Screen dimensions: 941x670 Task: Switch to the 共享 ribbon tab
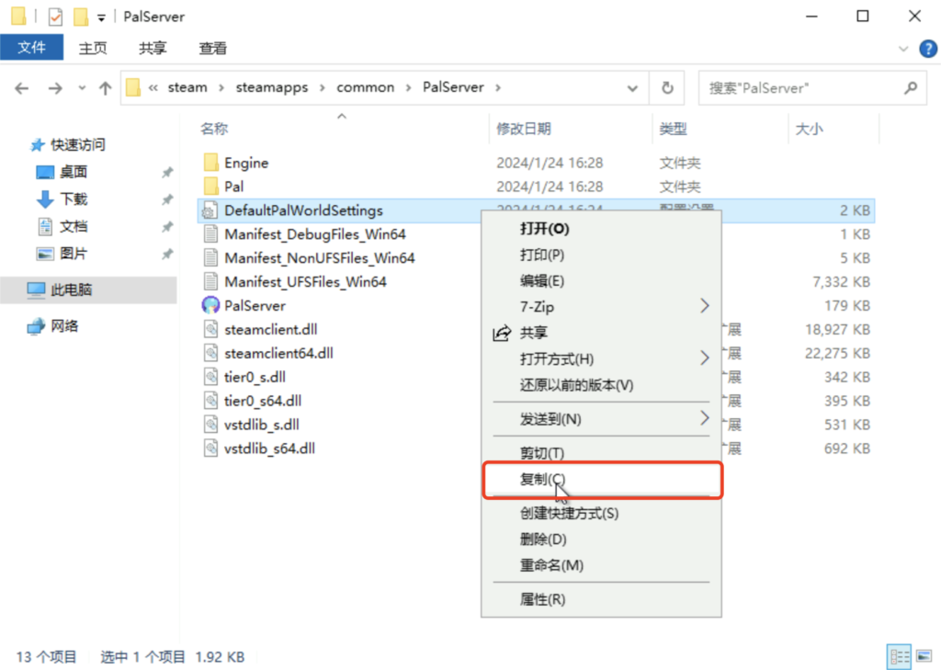point(153,48)
